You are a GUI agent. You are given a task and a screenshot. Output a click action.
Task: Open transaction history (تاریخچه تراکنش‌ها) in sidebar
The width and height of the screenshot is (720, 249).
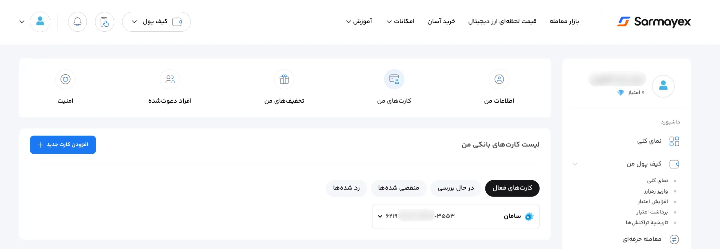pyautogui.click(x=647, y=223)
